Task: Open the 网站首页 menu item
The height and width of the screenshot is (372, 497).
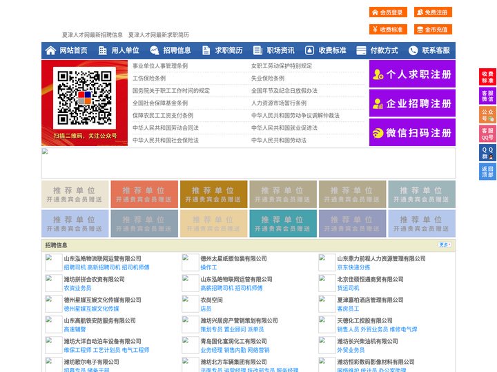Action: click(x=73, y=50)
